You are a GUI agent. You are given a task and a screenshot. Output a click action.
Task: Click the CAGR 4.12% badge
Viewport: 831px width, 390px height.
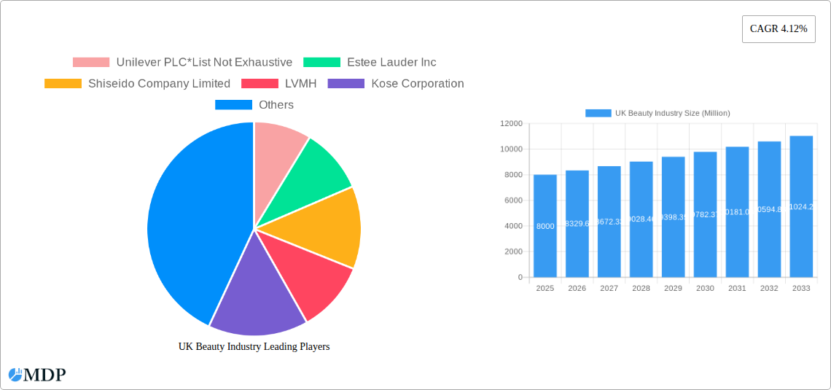(778, 29)
